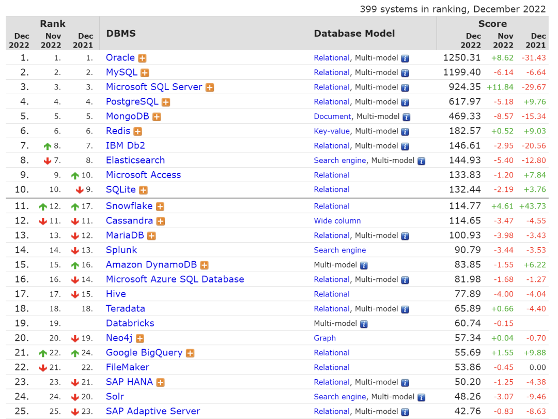Click the Wide column link for Cassandra
The image size is (558, 419).
(x=337, y=221)
